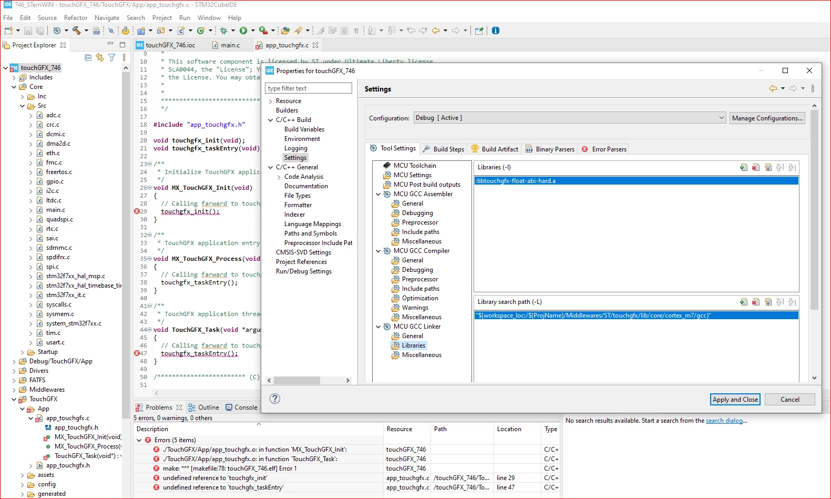Delete the selected Libraries (-l) entry
831x499 pixels.
click(755, 167)
